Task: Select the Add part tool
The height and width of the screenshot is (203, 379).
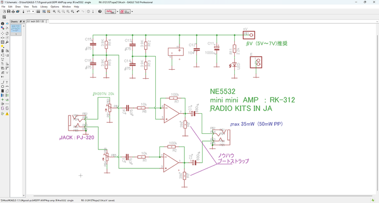Action: pos(7,51)
